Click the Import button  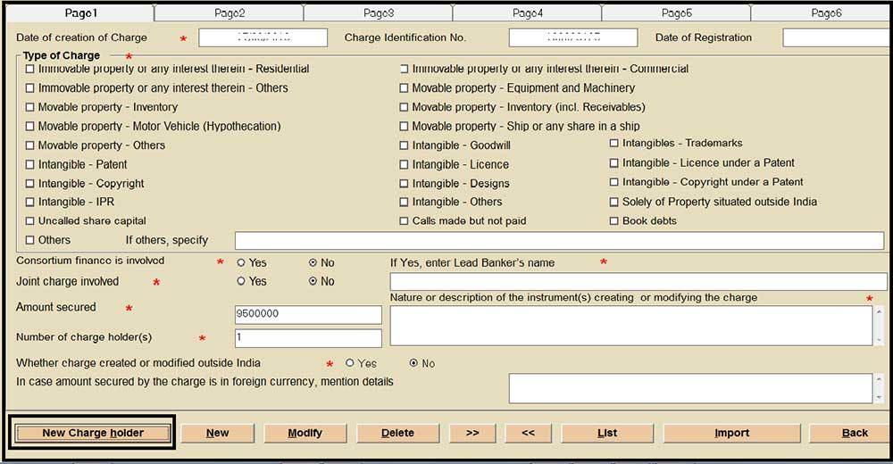[731, 433]
